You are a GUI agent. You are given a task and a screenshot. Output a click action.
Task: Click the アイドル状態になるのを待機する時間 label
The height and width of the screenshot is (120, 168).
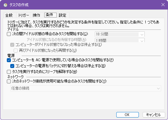coord(57,40)
